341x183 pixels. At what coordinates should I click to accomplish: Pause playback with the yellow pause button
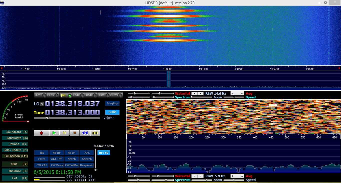point(64,133)
